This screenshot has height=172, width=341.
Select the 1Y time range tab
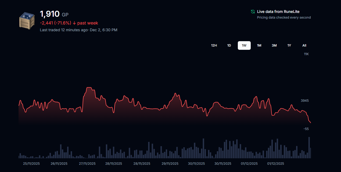(x=289, y=45)
